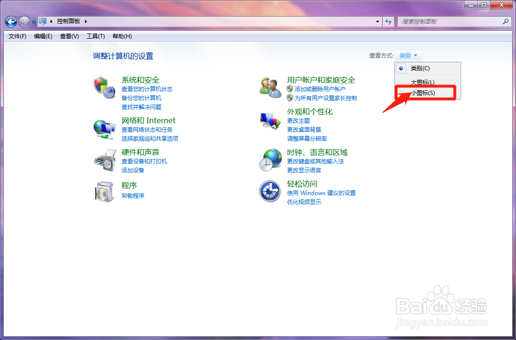Click the Forward navigation arrow
Image resolution: width=516 pixels, height=340 pixels.
pos(24,22)
